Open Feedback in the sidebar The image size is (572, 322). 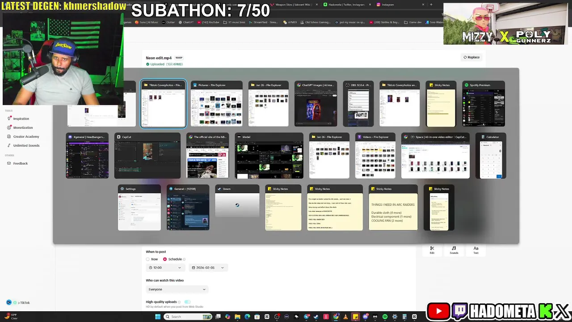point(17,163)
